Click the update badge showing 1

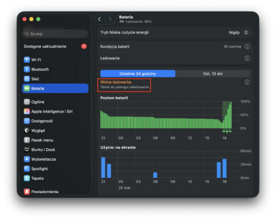click(84, 46)
